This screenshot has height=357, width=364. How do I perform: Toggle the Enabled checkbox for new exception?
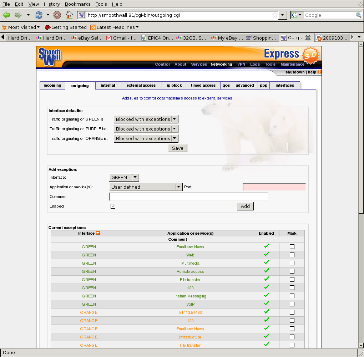113,206
